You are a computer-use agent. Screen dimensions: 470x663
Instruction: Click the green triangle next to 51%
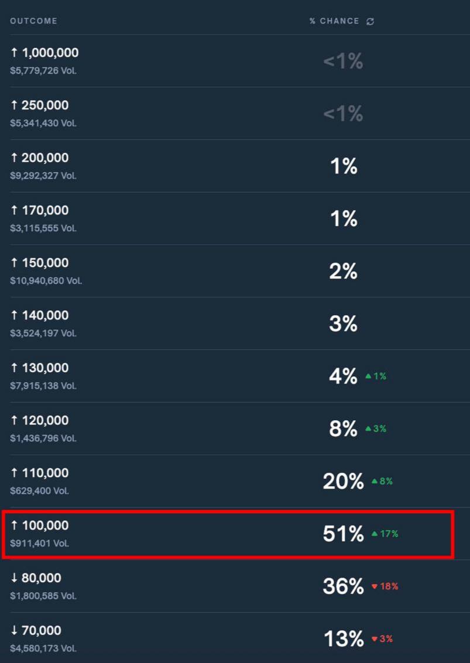click(376, 534)
